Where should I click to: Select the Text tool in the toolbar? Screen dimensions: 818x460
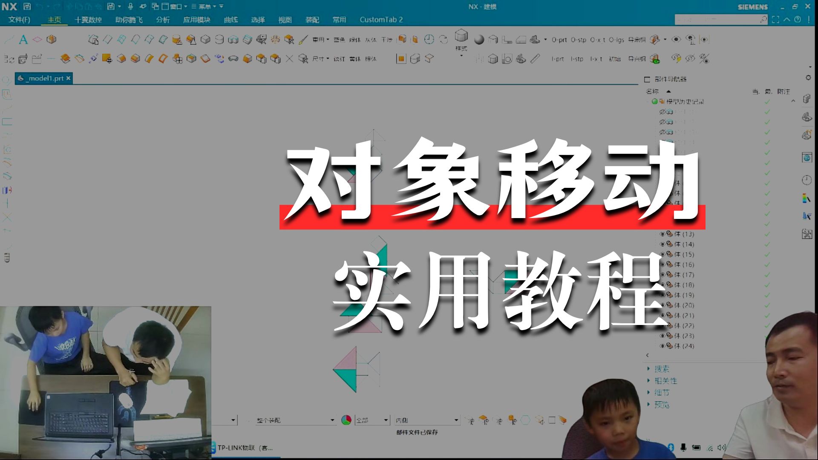23,39
